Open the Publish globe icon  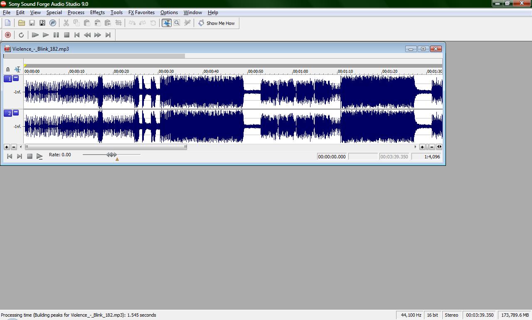(x=53, y=23)
